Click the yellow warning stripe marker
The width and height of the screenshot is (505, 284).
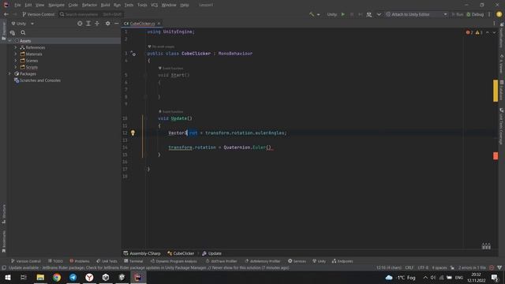point(496,91)
